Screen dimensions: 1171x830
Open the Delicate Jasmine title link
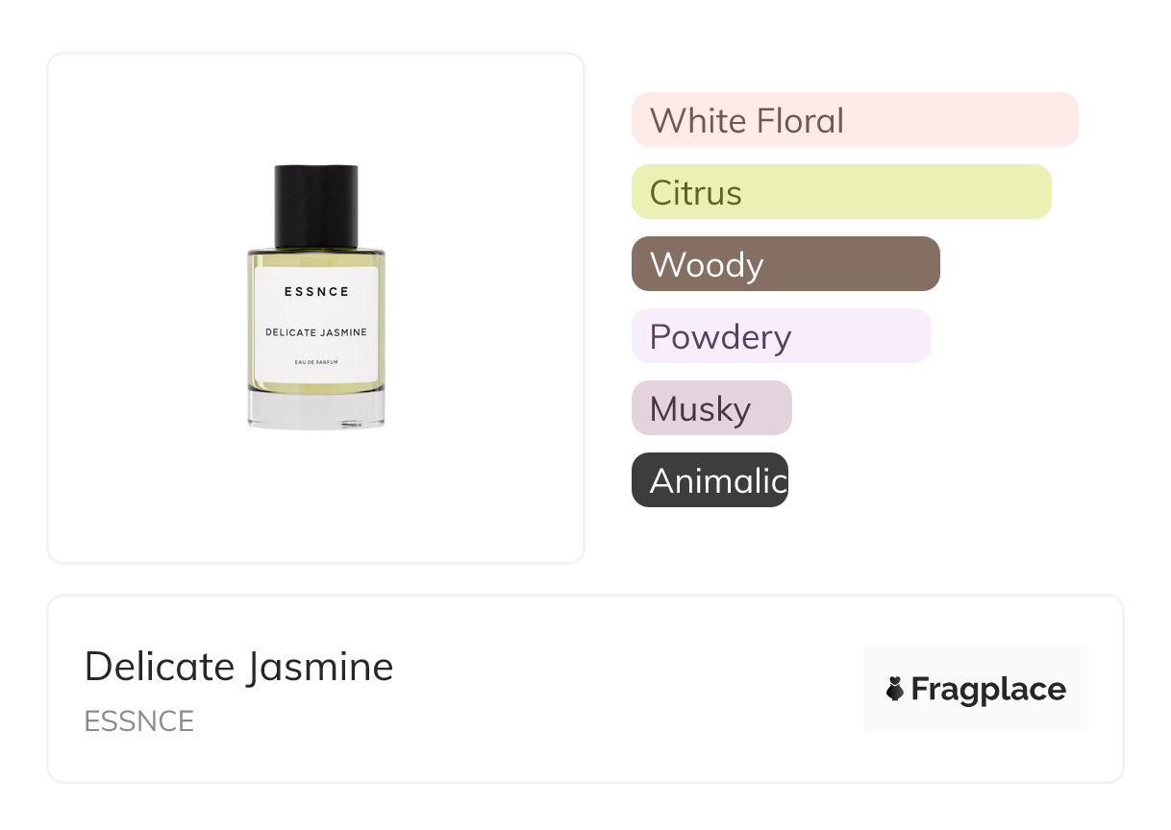[238, 666]
